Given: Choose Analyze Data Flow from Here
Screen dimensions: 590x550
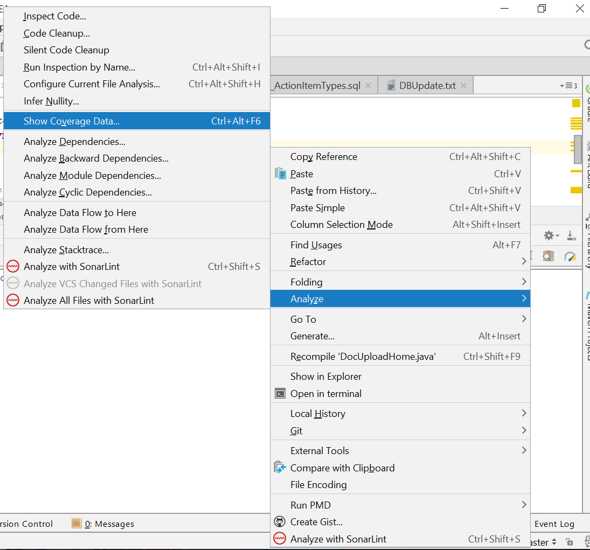Looking at the screenshot, I should (x=136, y=229).
